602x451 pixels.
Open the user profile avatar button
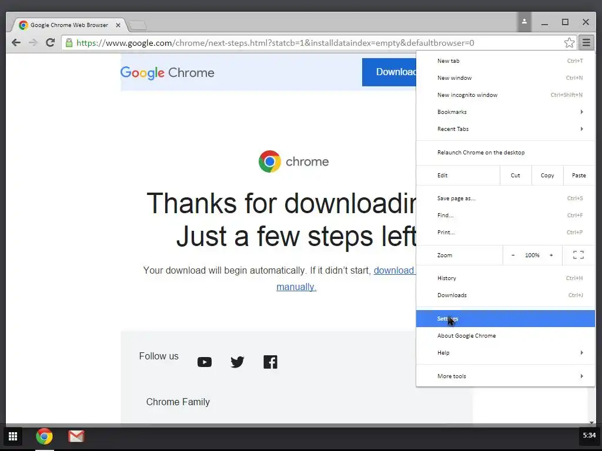click(x=524, y=22)
